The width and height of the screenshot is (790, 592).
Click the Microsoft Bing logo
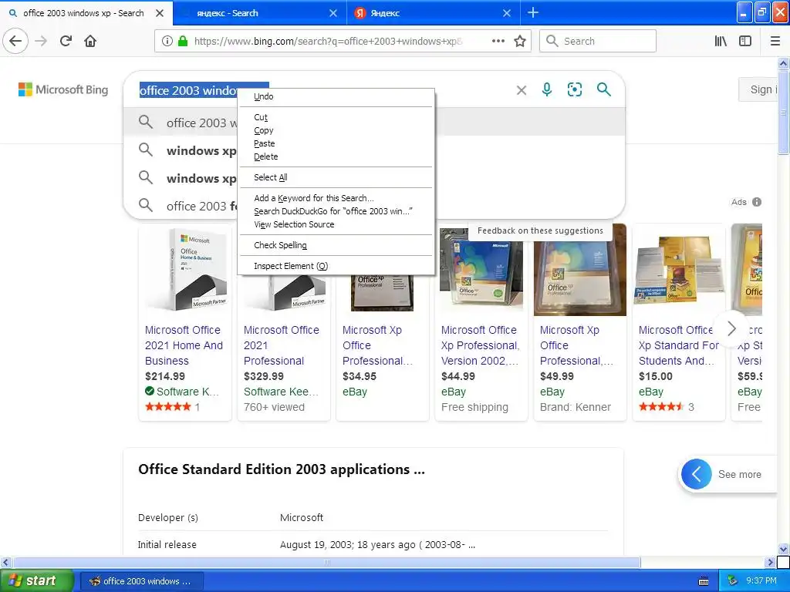(x=63, y=89)
